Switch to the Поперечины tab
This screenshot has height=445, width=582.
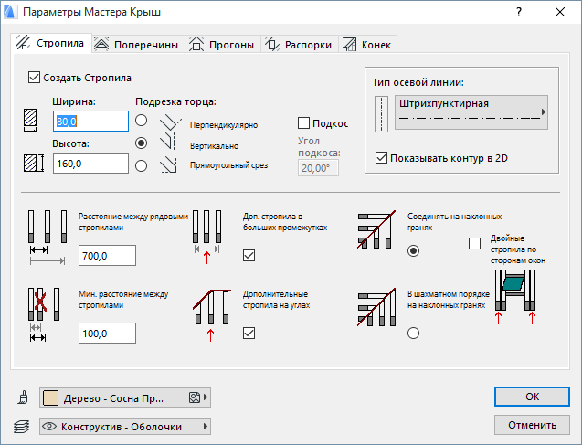(x=137, y=44)
